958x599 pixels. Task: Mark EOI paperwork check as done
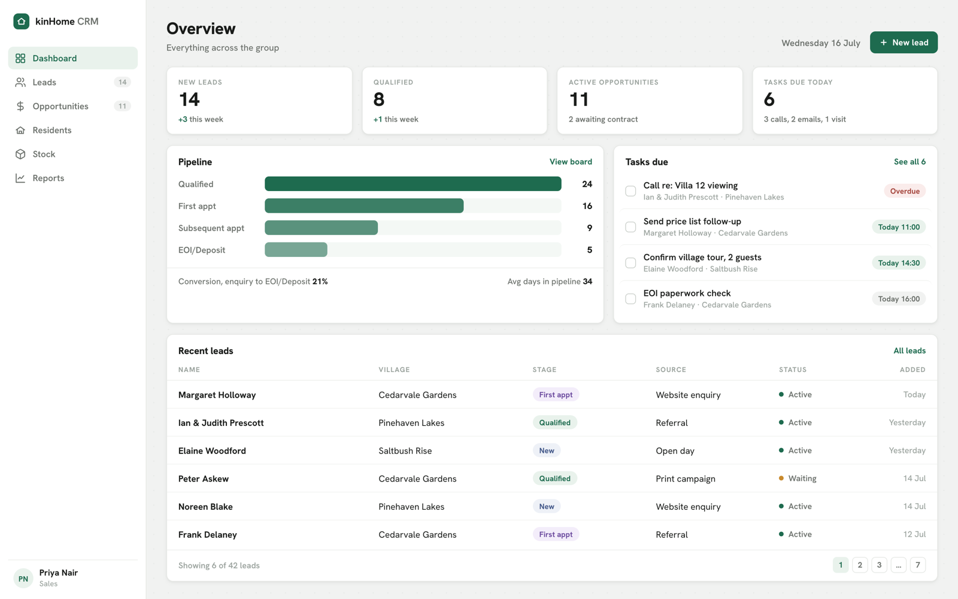(630, 299)
